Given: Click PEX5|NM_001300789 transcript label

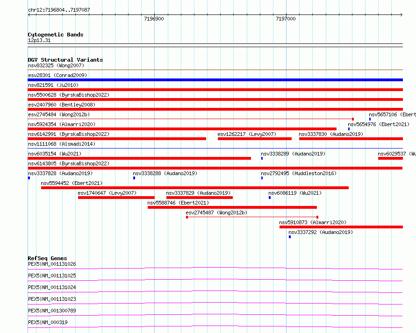Looking at the screenshot, I should tap(52, 311).
